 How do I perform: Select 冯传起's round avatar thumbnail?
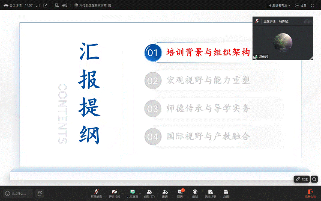[x=283, y=43]
